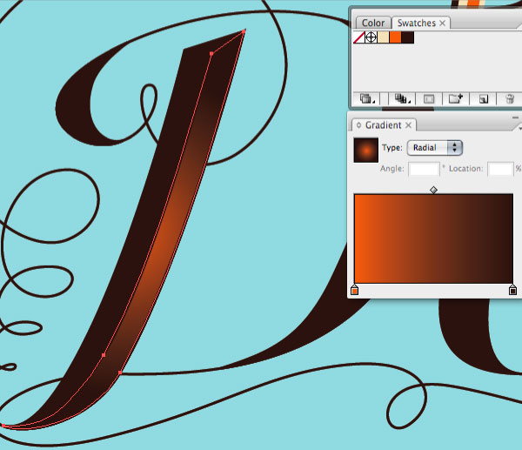This screenshot has height=450, width=522.
Task: Open the Show Swatch Kinds menu icon
Action: click(402, 99)
